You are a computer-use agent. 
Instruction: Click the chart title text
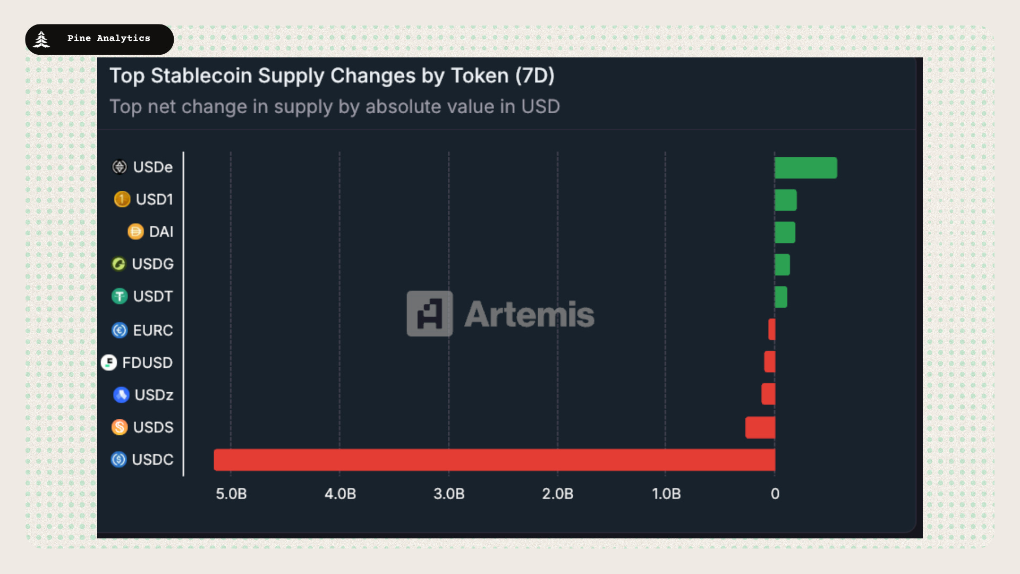coord(332,75)
